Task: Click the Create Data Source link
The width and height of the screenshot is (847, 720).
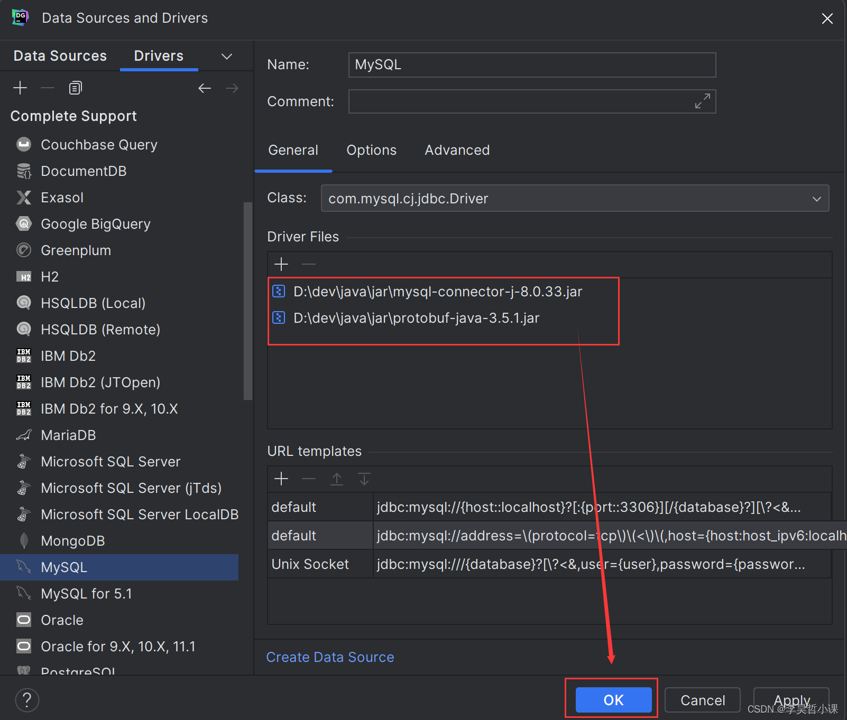Action: (330, 657)
